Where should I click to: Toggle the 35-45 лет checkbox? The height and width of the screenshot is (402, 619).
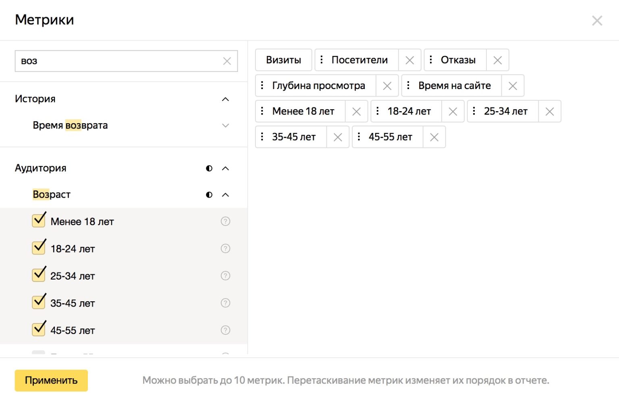39,302
